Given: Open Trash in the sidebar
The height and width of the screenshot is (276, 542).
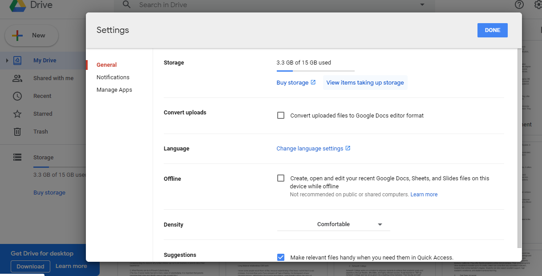Looking at the screenshot, I should [x=40, y=131].
